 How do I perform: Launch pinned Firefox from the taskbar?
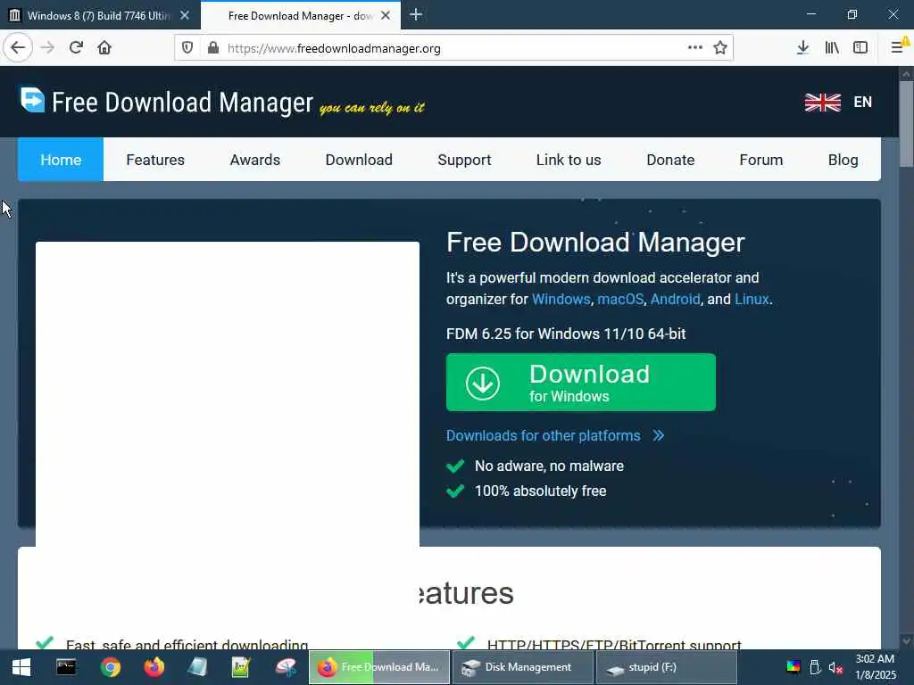coord(154,667)
